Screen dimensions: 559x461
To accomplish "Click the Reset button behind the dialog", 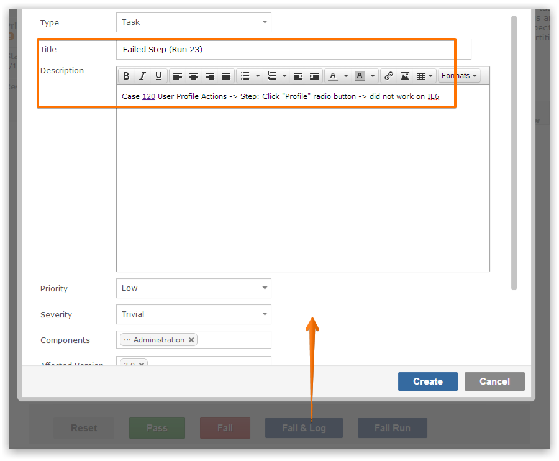I will click(84, 428).
